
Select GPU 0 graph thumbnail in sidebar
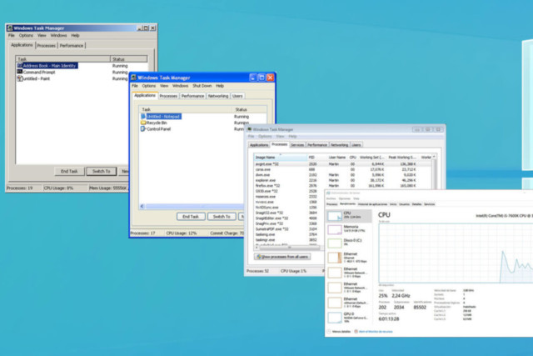pyautogui.click(x=335, y=317)
